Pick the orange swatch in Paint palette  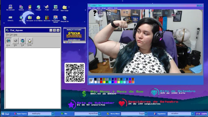(133, 82)
